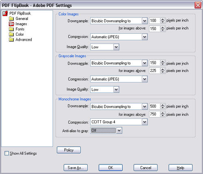Click the PDF FlipBook root icon

[x=5, y=13]
